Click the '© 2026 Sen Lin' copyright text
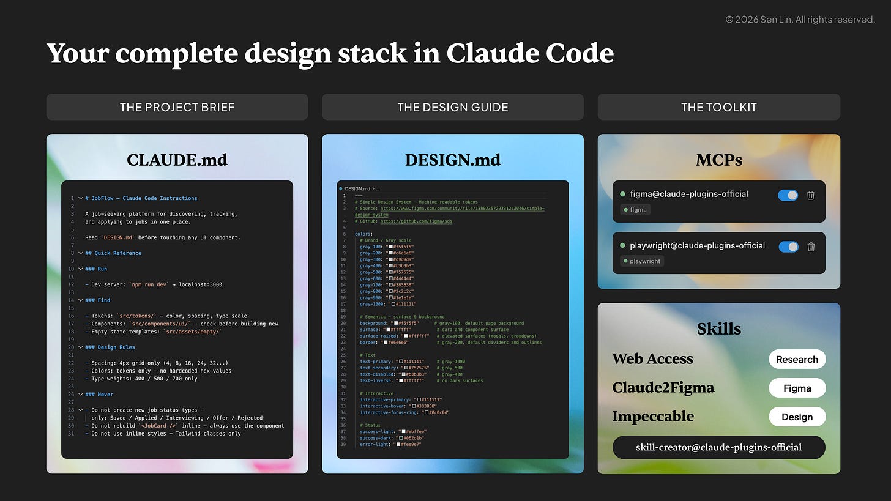Screen dimensions: 891x501 coord(800,20)
